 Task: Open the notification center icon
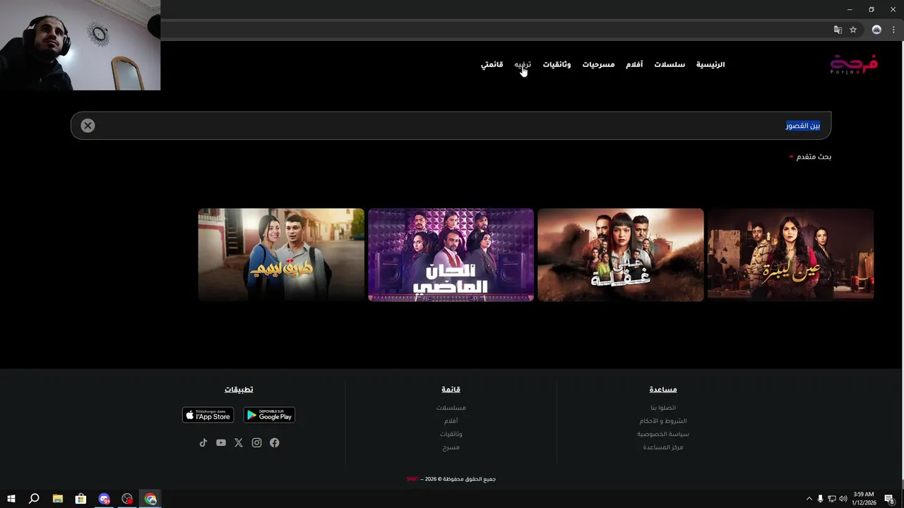(x=890, y=499)
